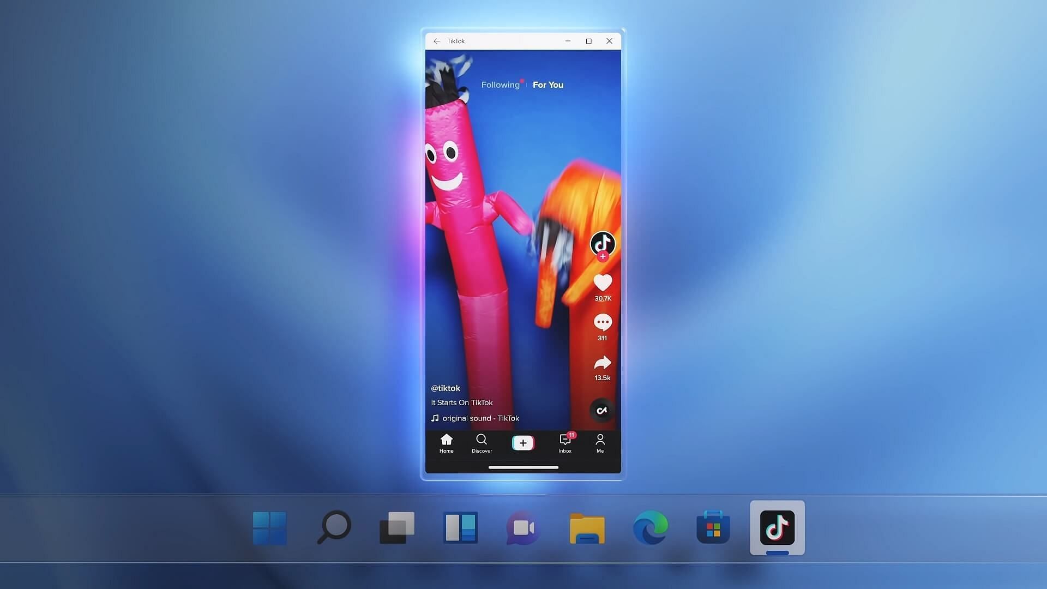Open the Inbox notifications tab
The width and height of the screenshot is (1047, 589).
564,442
